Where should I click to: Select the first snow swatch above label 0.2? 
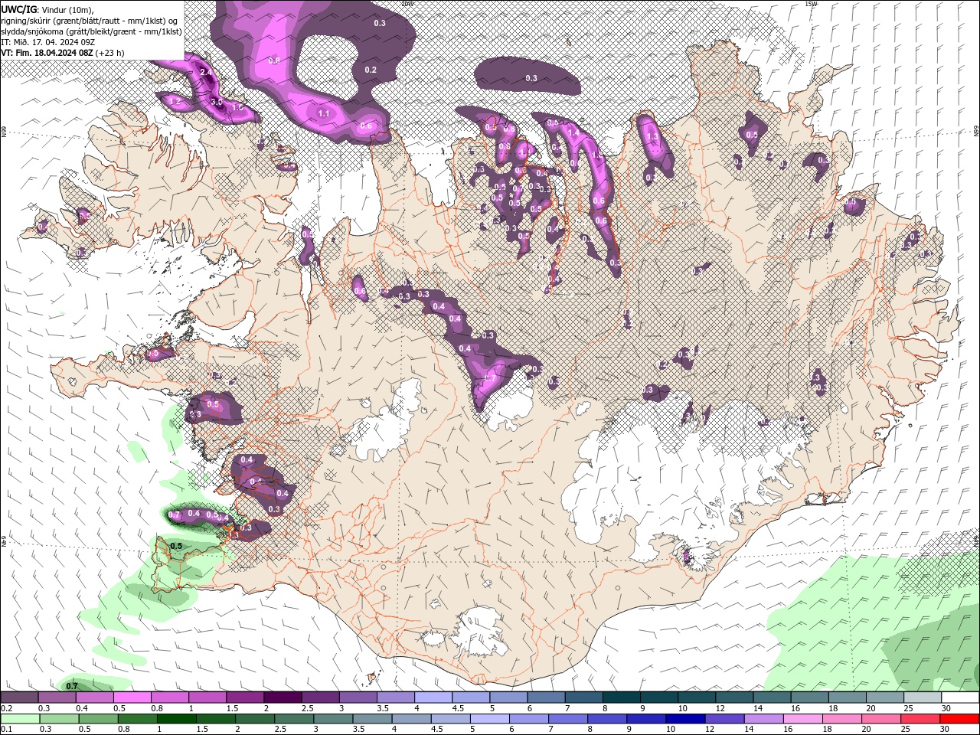click(x=20, y=697)
